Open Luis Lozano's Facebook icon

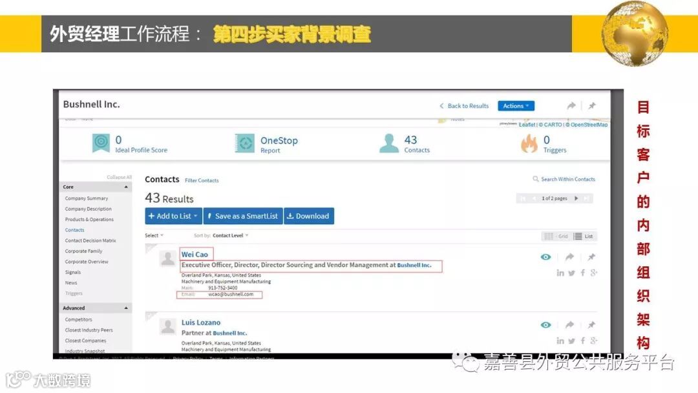583,341
